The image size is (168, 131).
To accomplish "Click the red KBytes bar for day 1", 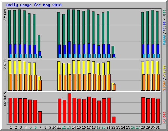I will point(10,110).
